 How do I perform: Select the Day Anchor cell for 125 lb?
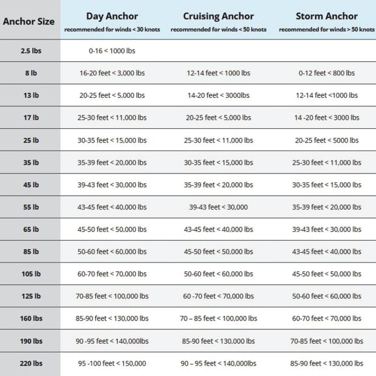pyautogui.click(x=112, y=296)
